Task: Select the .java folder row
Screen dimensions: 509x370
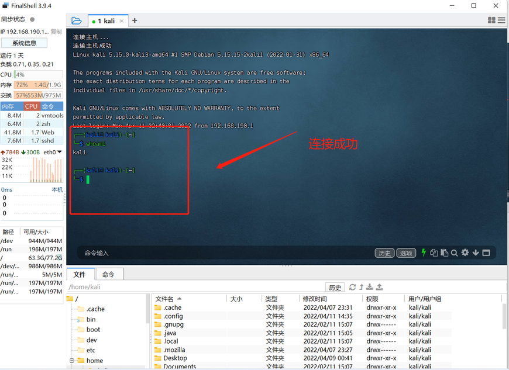Action: (x=302, y=333)
